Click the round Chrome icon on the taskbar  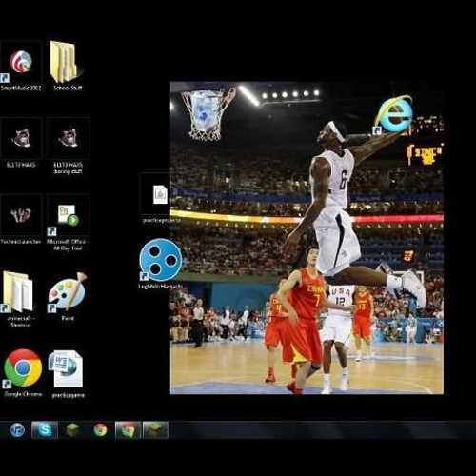[100, 430]
